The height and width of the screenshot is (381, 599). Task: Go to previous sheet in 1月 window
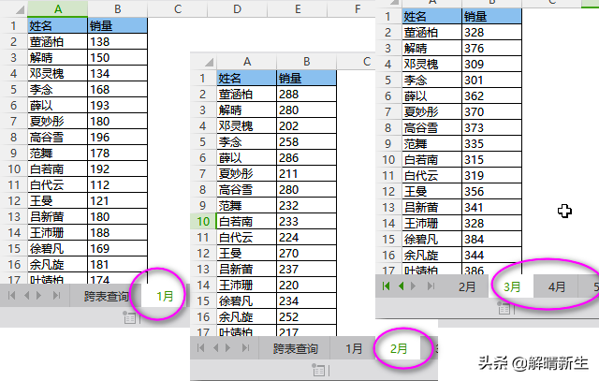click(27, 295)
